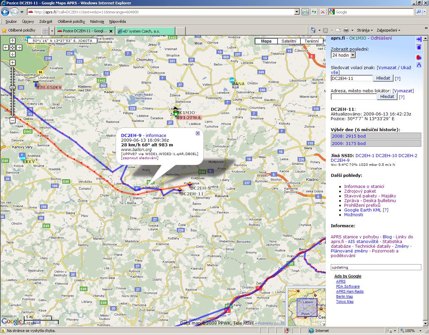Switch to eD' system Czech tab
The image size is (429, 335).
[x=145, y=31]
